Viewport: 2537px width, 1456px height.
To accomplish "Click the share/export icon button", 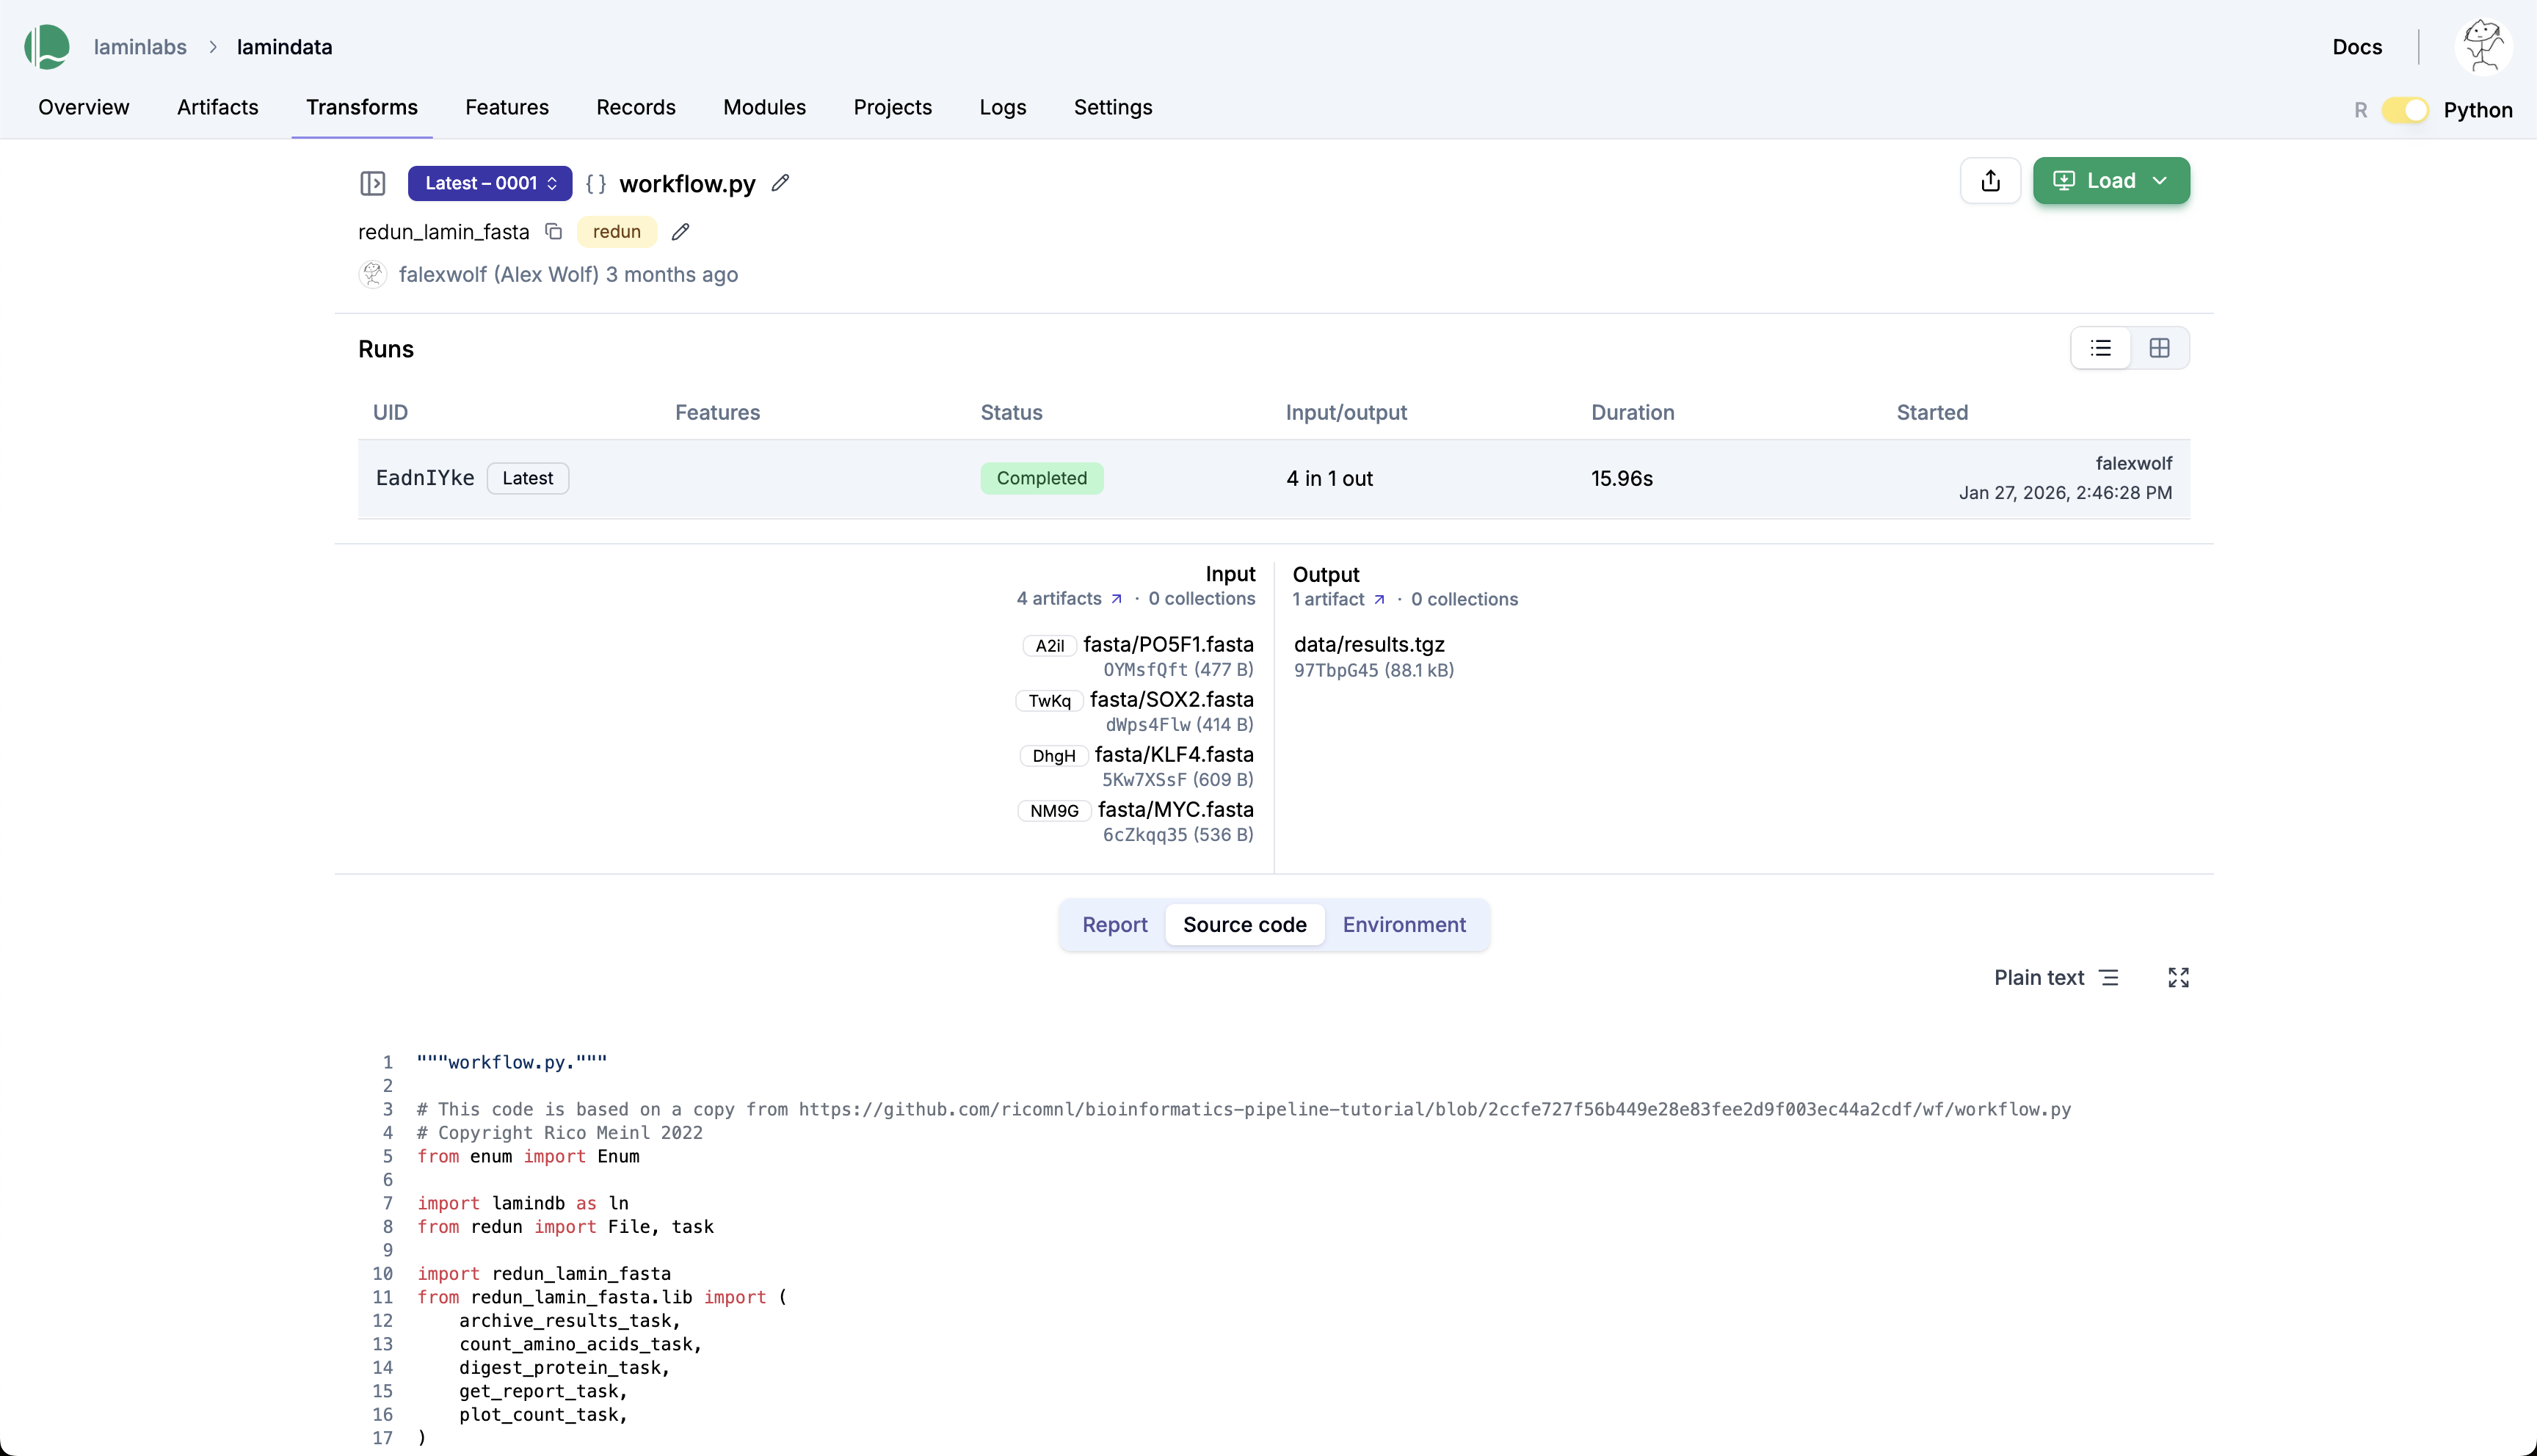I will coord(1990,181).
